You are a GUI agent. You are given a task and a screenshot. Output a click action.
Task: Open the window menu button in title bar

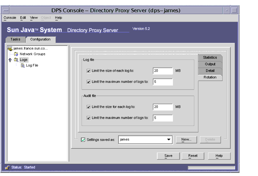pos(6,10)
